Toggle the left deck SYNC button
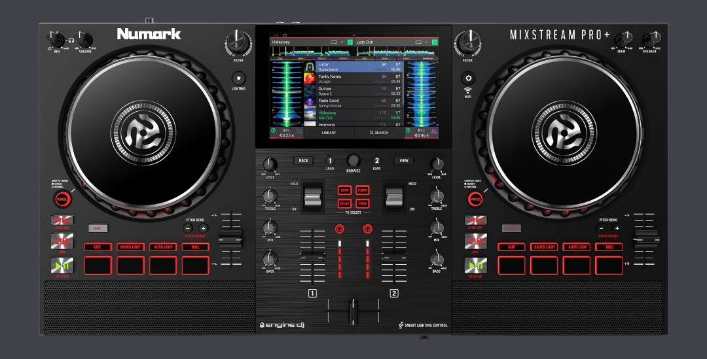This screenshot has height=359, width=707. click(62, 220)
